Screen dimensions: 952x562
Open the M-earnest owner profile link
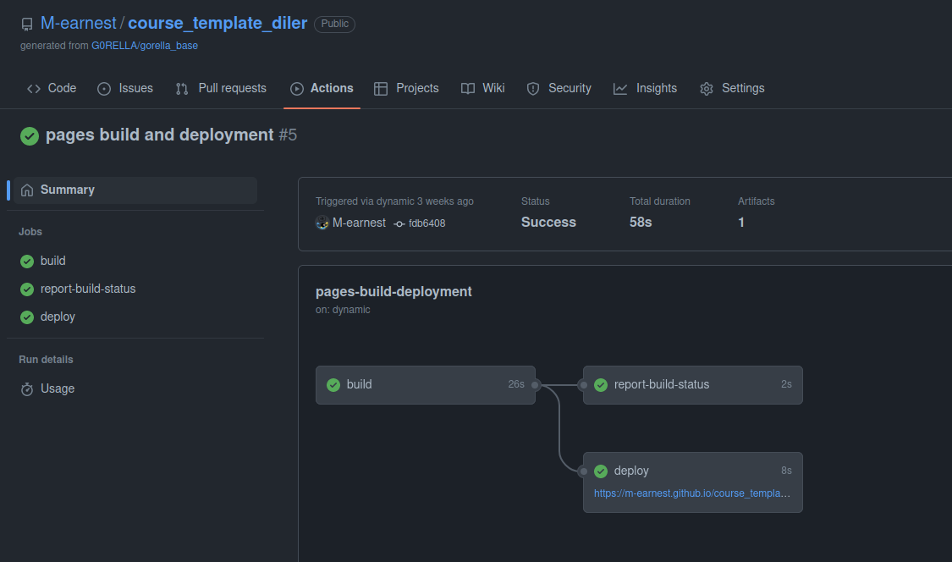pyautogui.click(x=79, y=23)
